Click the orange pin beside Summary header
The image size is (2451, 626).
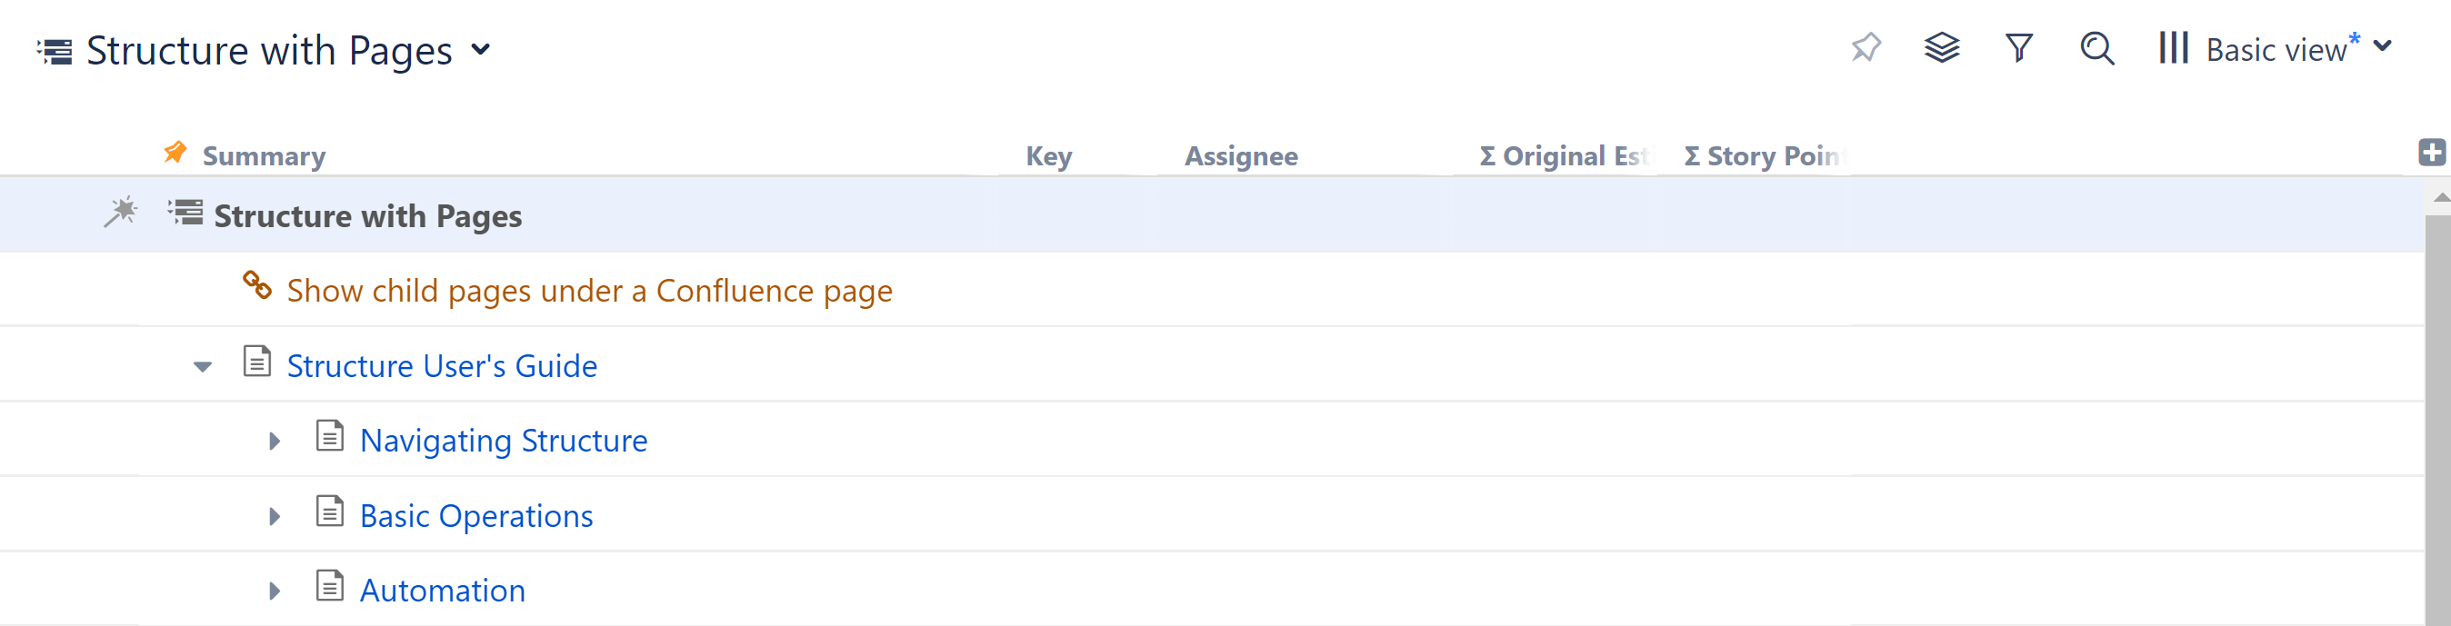tap(175, 153)
